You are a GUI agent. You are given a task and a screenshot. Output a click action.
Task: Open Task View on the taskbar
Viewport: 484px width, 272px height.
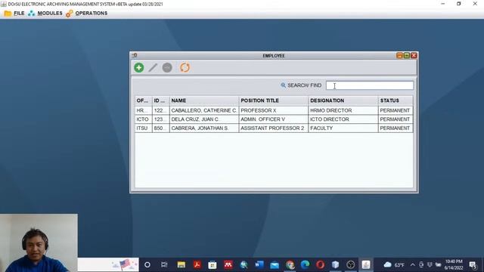164,264
